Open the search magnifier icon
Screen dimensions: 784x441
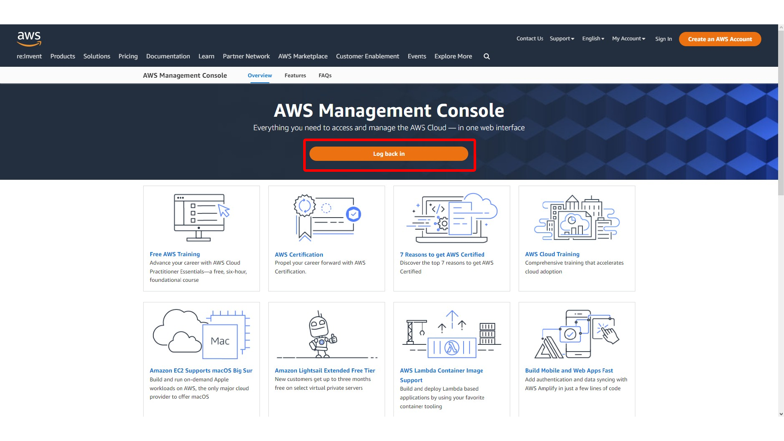point(487,56)
